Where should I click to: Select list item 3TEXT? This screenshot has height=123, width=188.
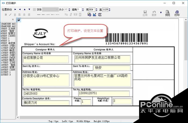click(x=8, y=29)
